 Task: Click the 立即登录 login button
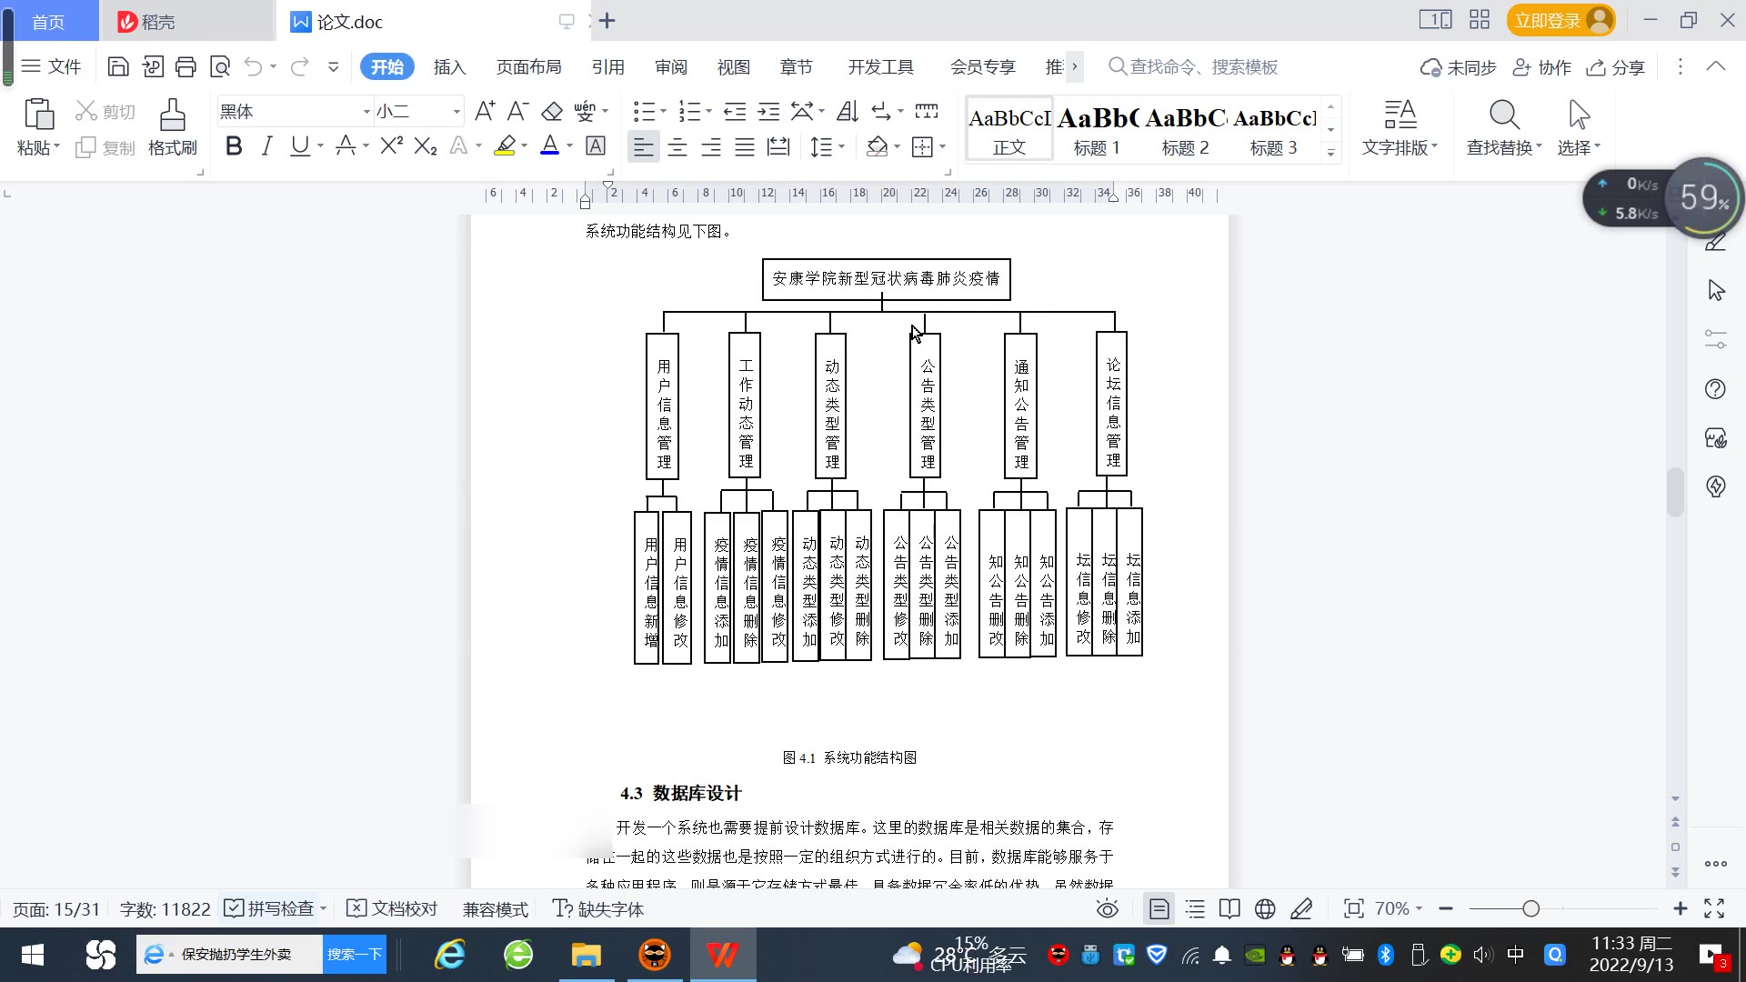coord(1547,20)
